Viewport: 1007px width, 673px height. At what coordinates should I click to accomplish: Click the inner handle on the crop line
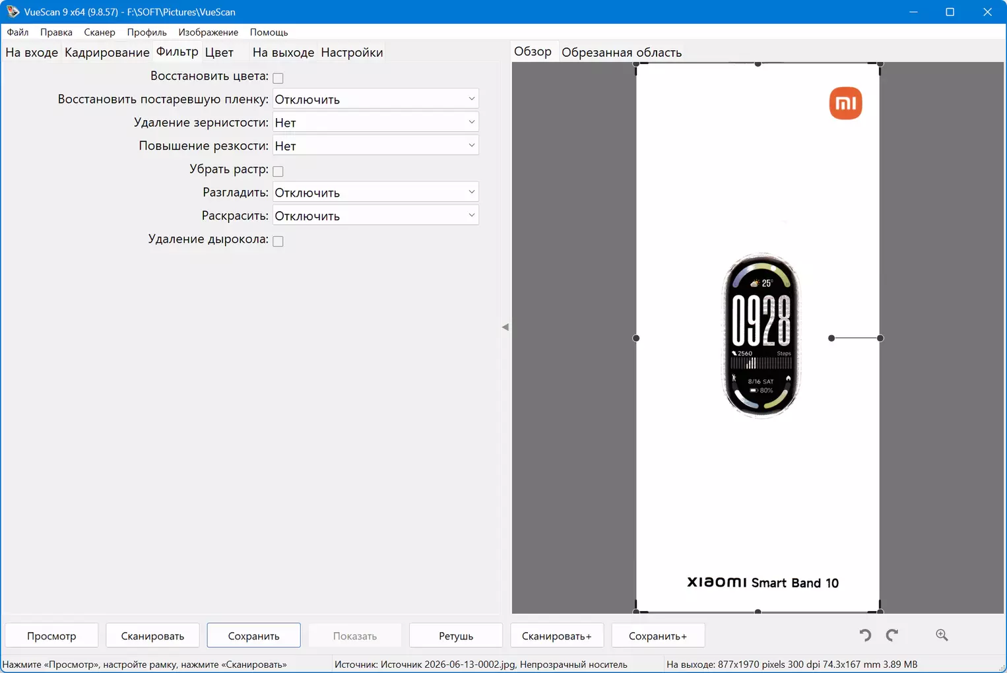pos(831,338)
